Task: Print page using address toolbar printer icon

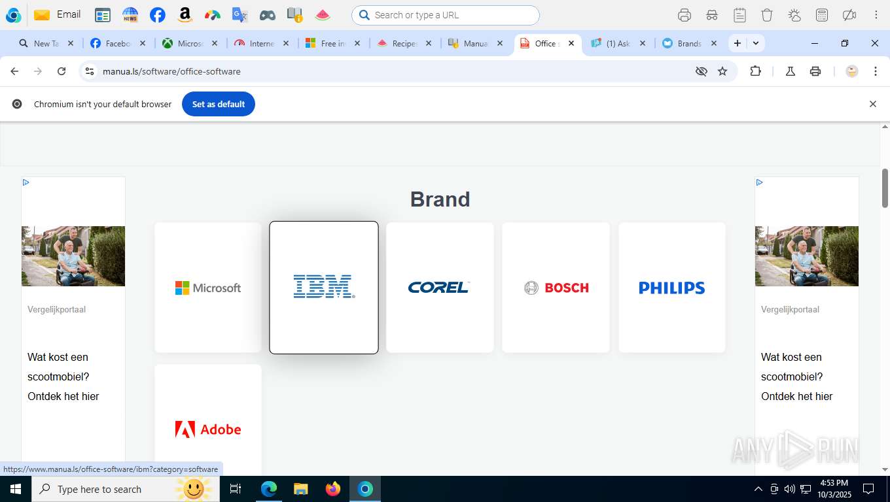Action: pyautogui.click(x=815, y=71)
